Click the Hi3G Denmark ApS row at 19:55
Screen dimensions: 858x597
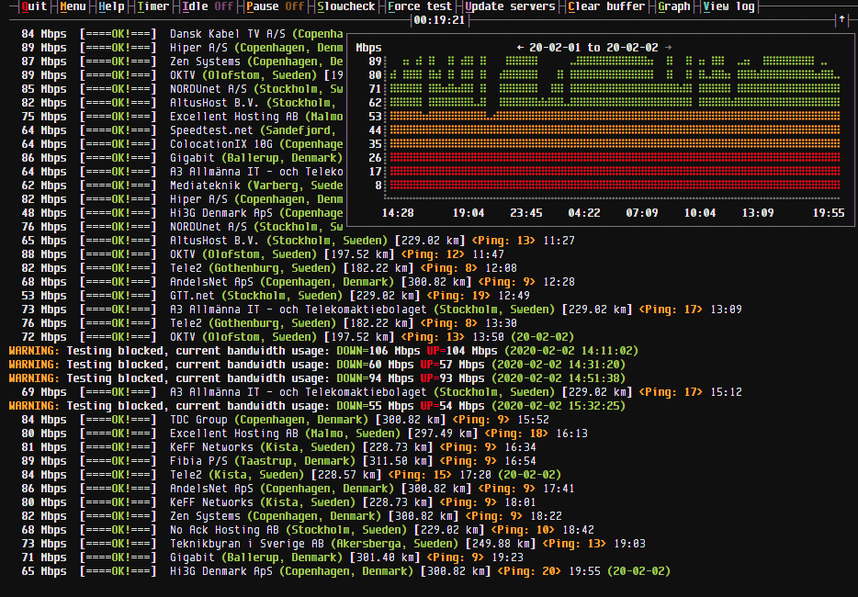[345, 571]
